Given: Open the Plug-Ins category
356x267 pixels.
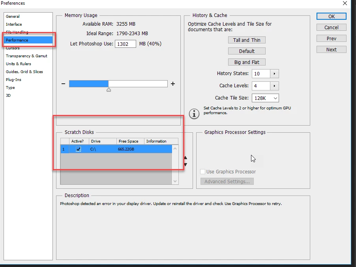Looking at the screenshot, I should (13, 79).
